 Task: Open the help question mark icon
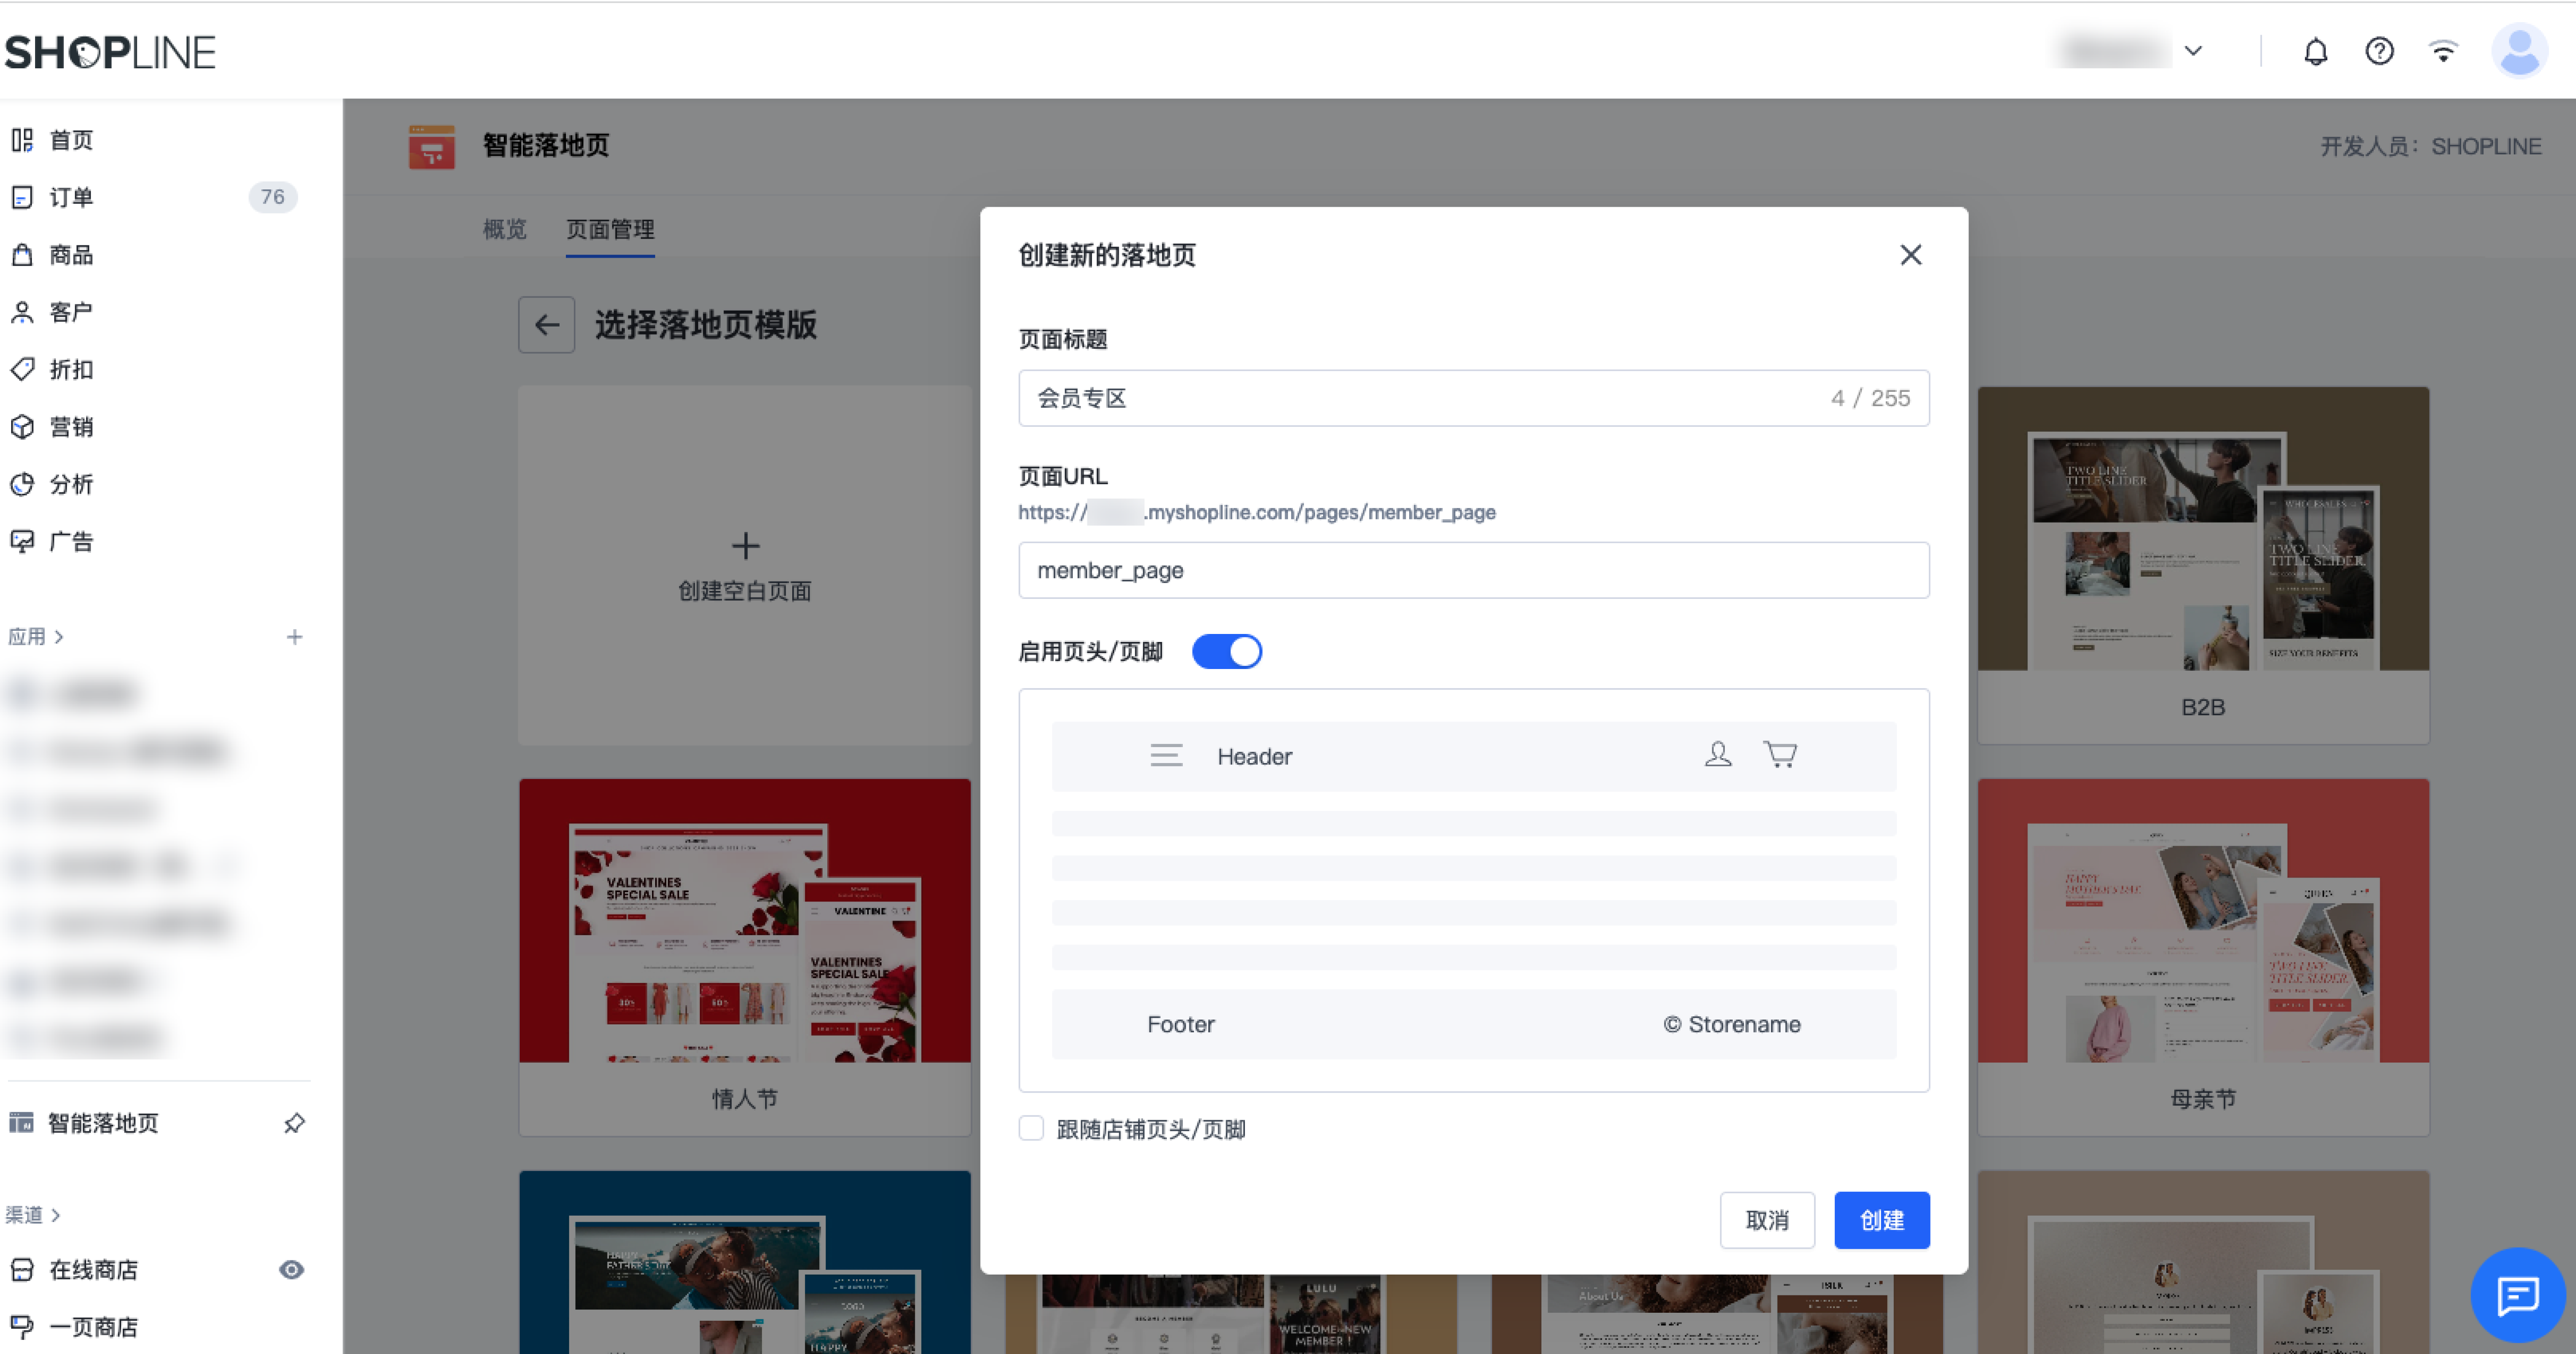coord(2379,51)
